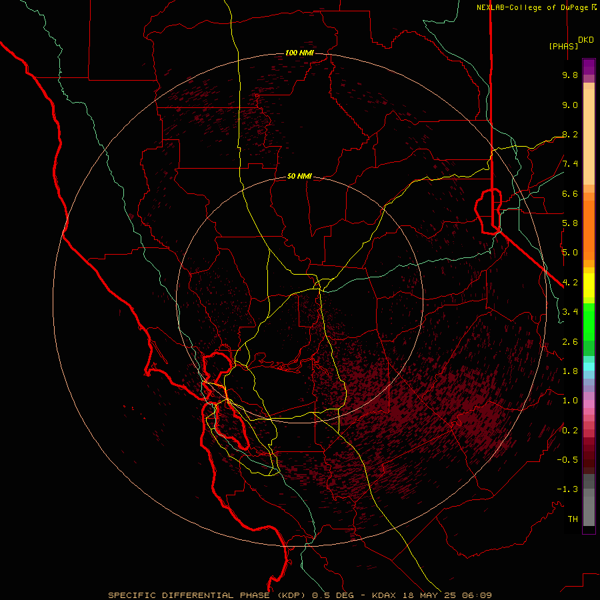Click the 9.8 scale value

tap(570, 75)
